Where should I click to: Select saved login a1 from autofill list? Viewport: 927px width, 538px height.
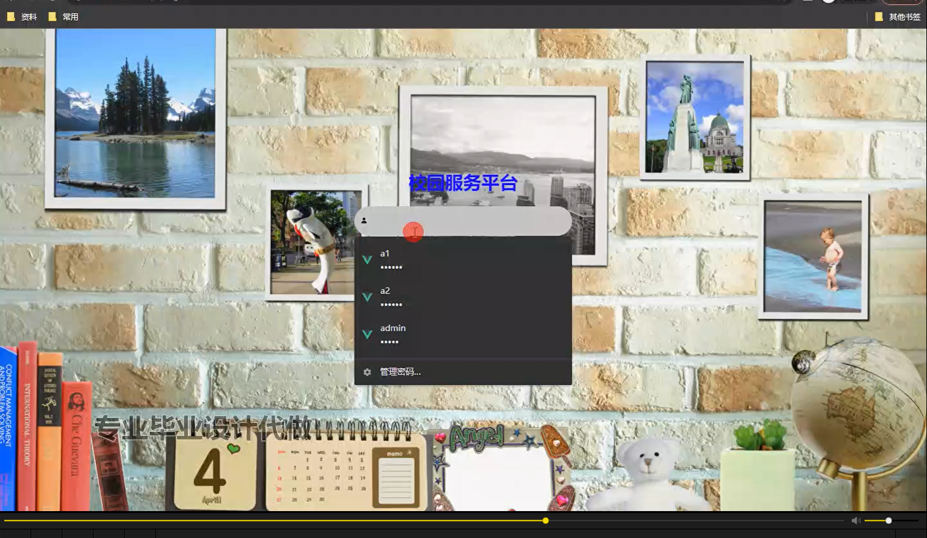pos(463,260)
